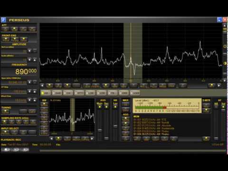Click the S-meter level scale
The image size is (228, 171).
pyautogui.click(x=167, y=105)
